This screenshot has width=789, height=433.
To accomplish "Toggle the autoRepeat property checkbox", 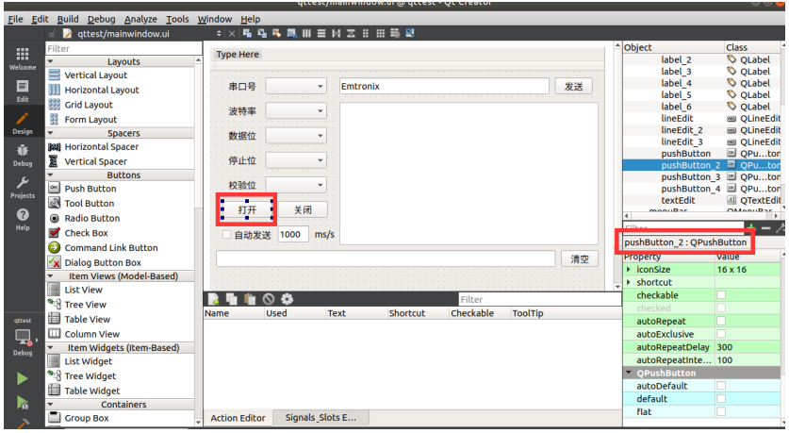I will (x=721, y=322).
